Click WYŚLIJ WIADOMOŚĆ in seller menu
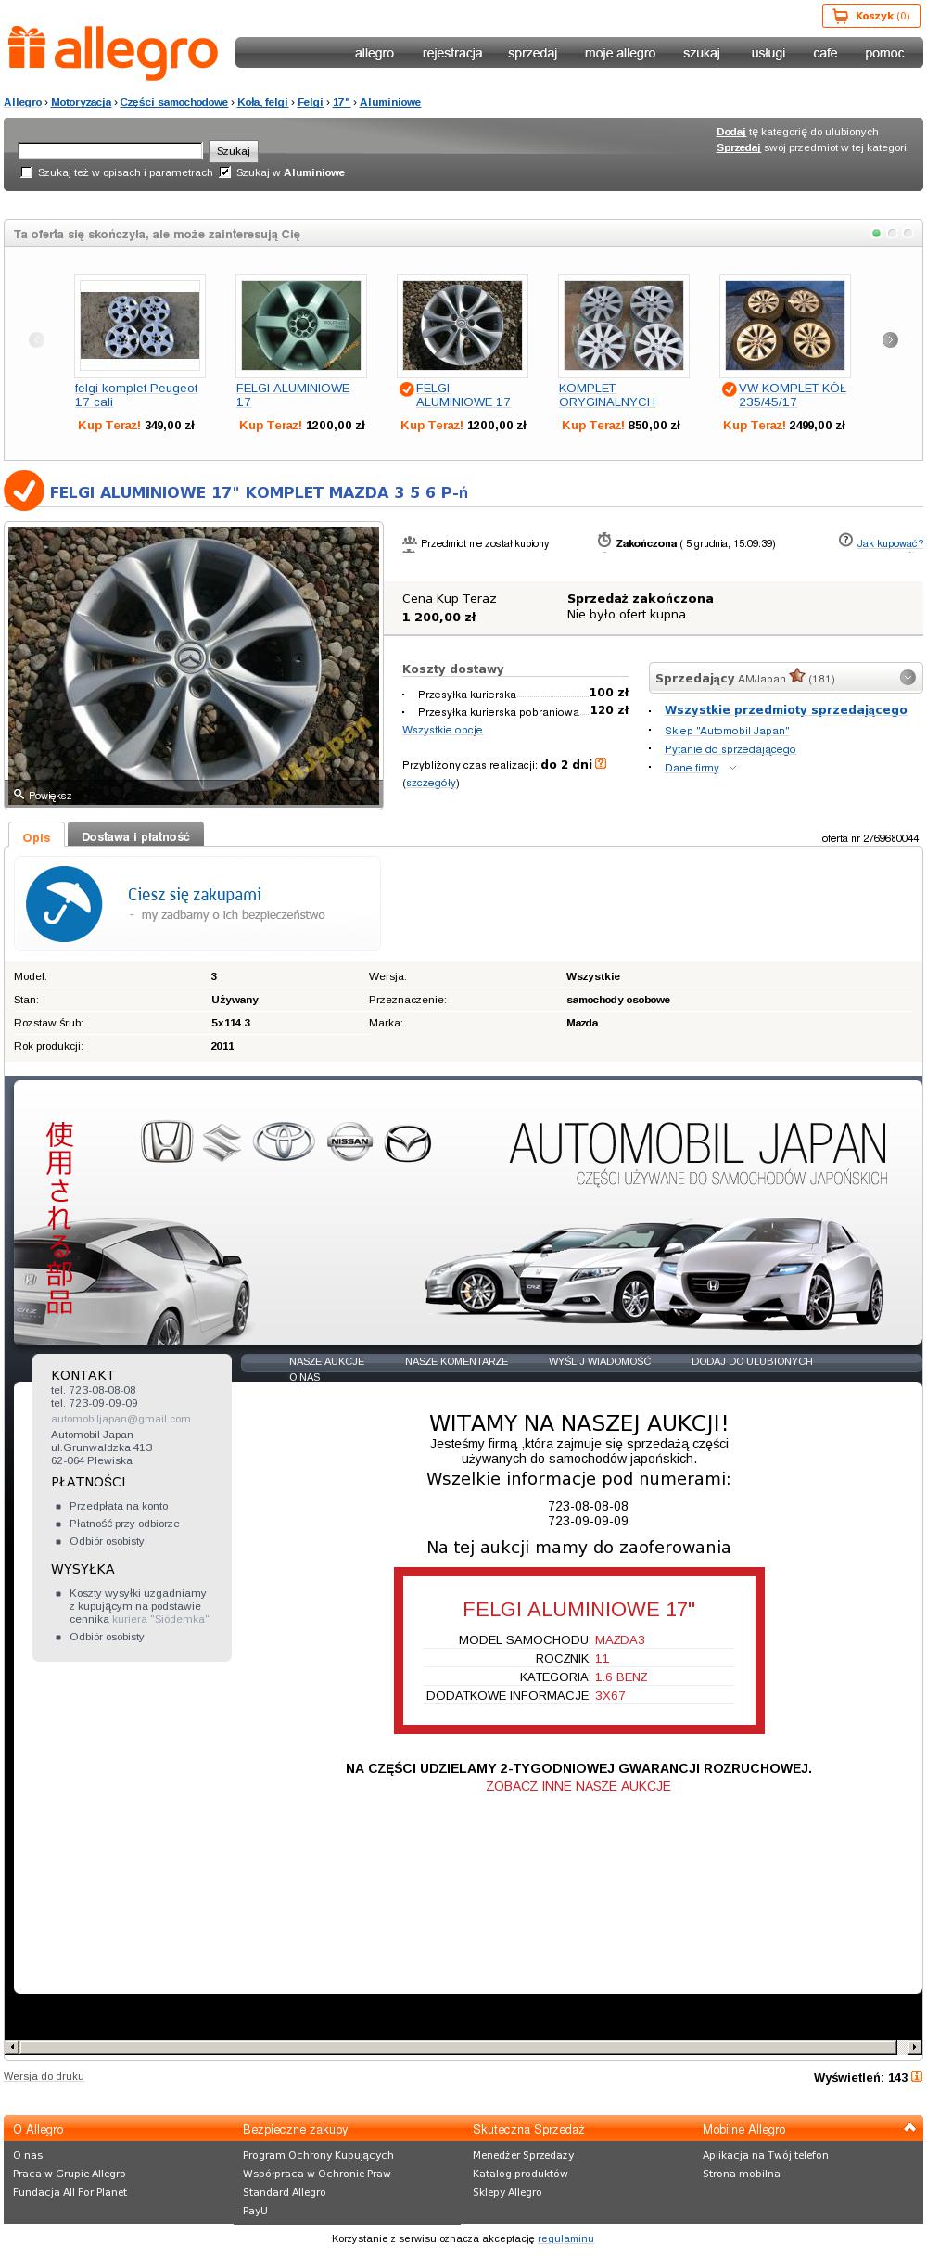Image resolution: width=927 pixels, height=2257 pixels. tap(600, 1361)
